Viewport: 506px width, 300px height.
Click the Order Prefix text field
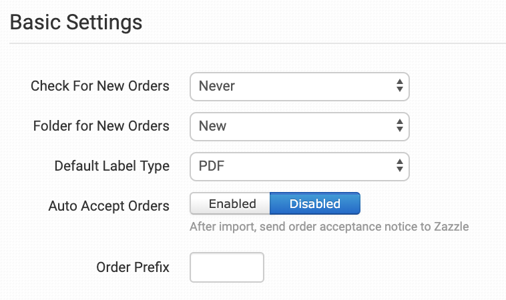227,267
